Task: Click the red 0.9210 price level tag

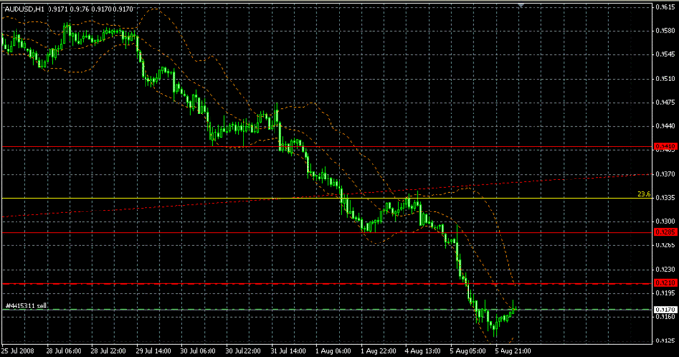Action: tap(665, 283)
